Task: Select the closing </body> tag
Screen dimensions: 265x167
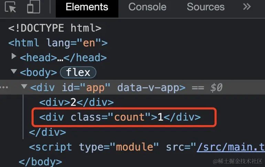Action: [40, 162]
